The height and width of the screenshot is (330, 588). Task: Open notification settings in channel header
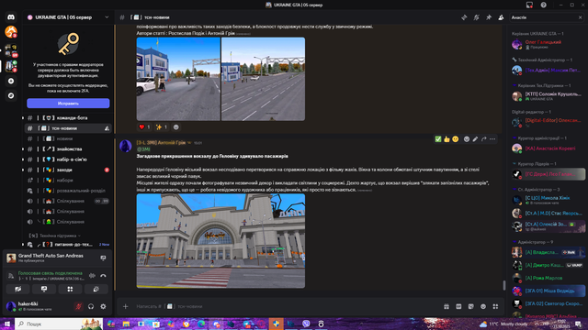(476, 17)
